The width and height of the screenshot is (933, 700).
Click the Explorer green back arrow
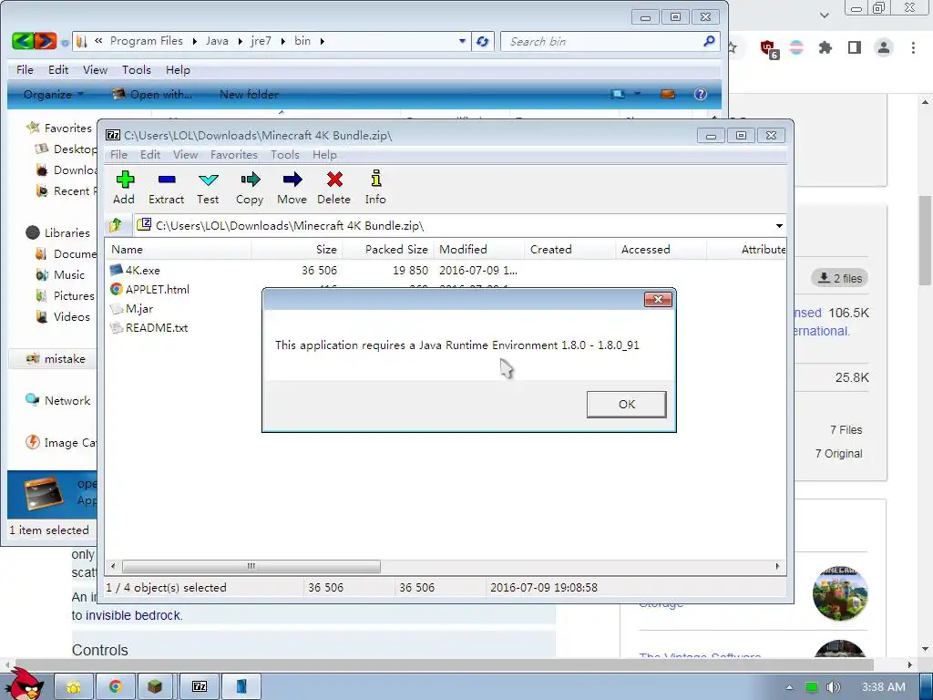23,41
